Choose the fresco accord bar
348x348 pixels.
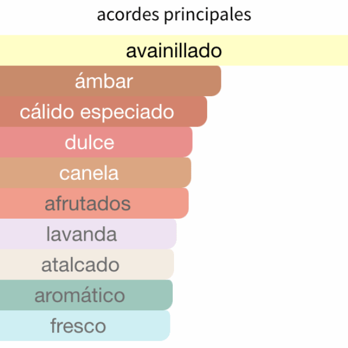pos(85,326)
